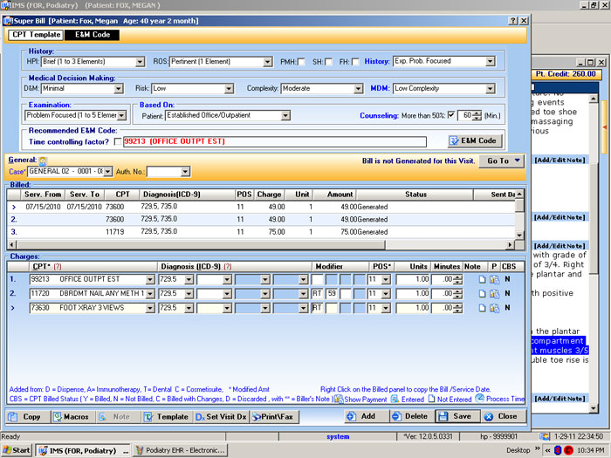Open POS dropdown for 73630 row
Image resolution: width=611 pixels, height=458 pixels.
click(x=386, y=308)
